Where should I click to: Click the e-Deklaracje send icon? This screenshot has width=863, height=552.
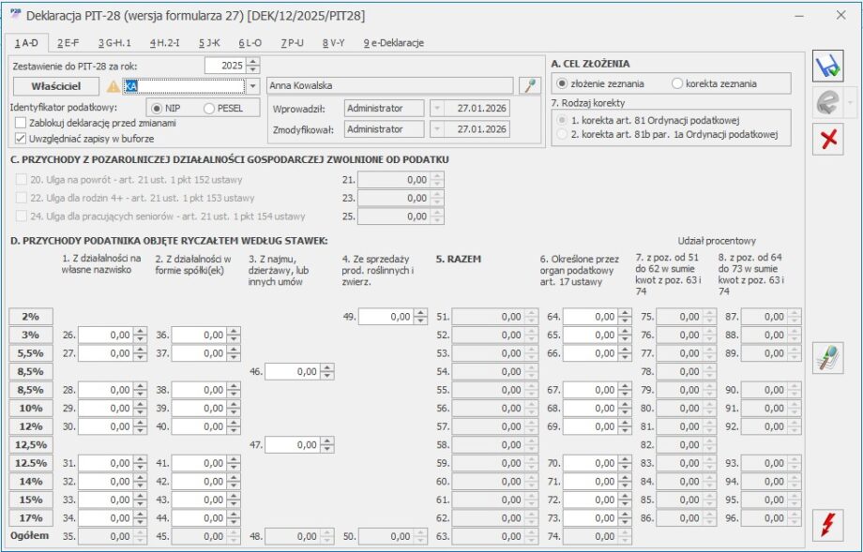827,103
